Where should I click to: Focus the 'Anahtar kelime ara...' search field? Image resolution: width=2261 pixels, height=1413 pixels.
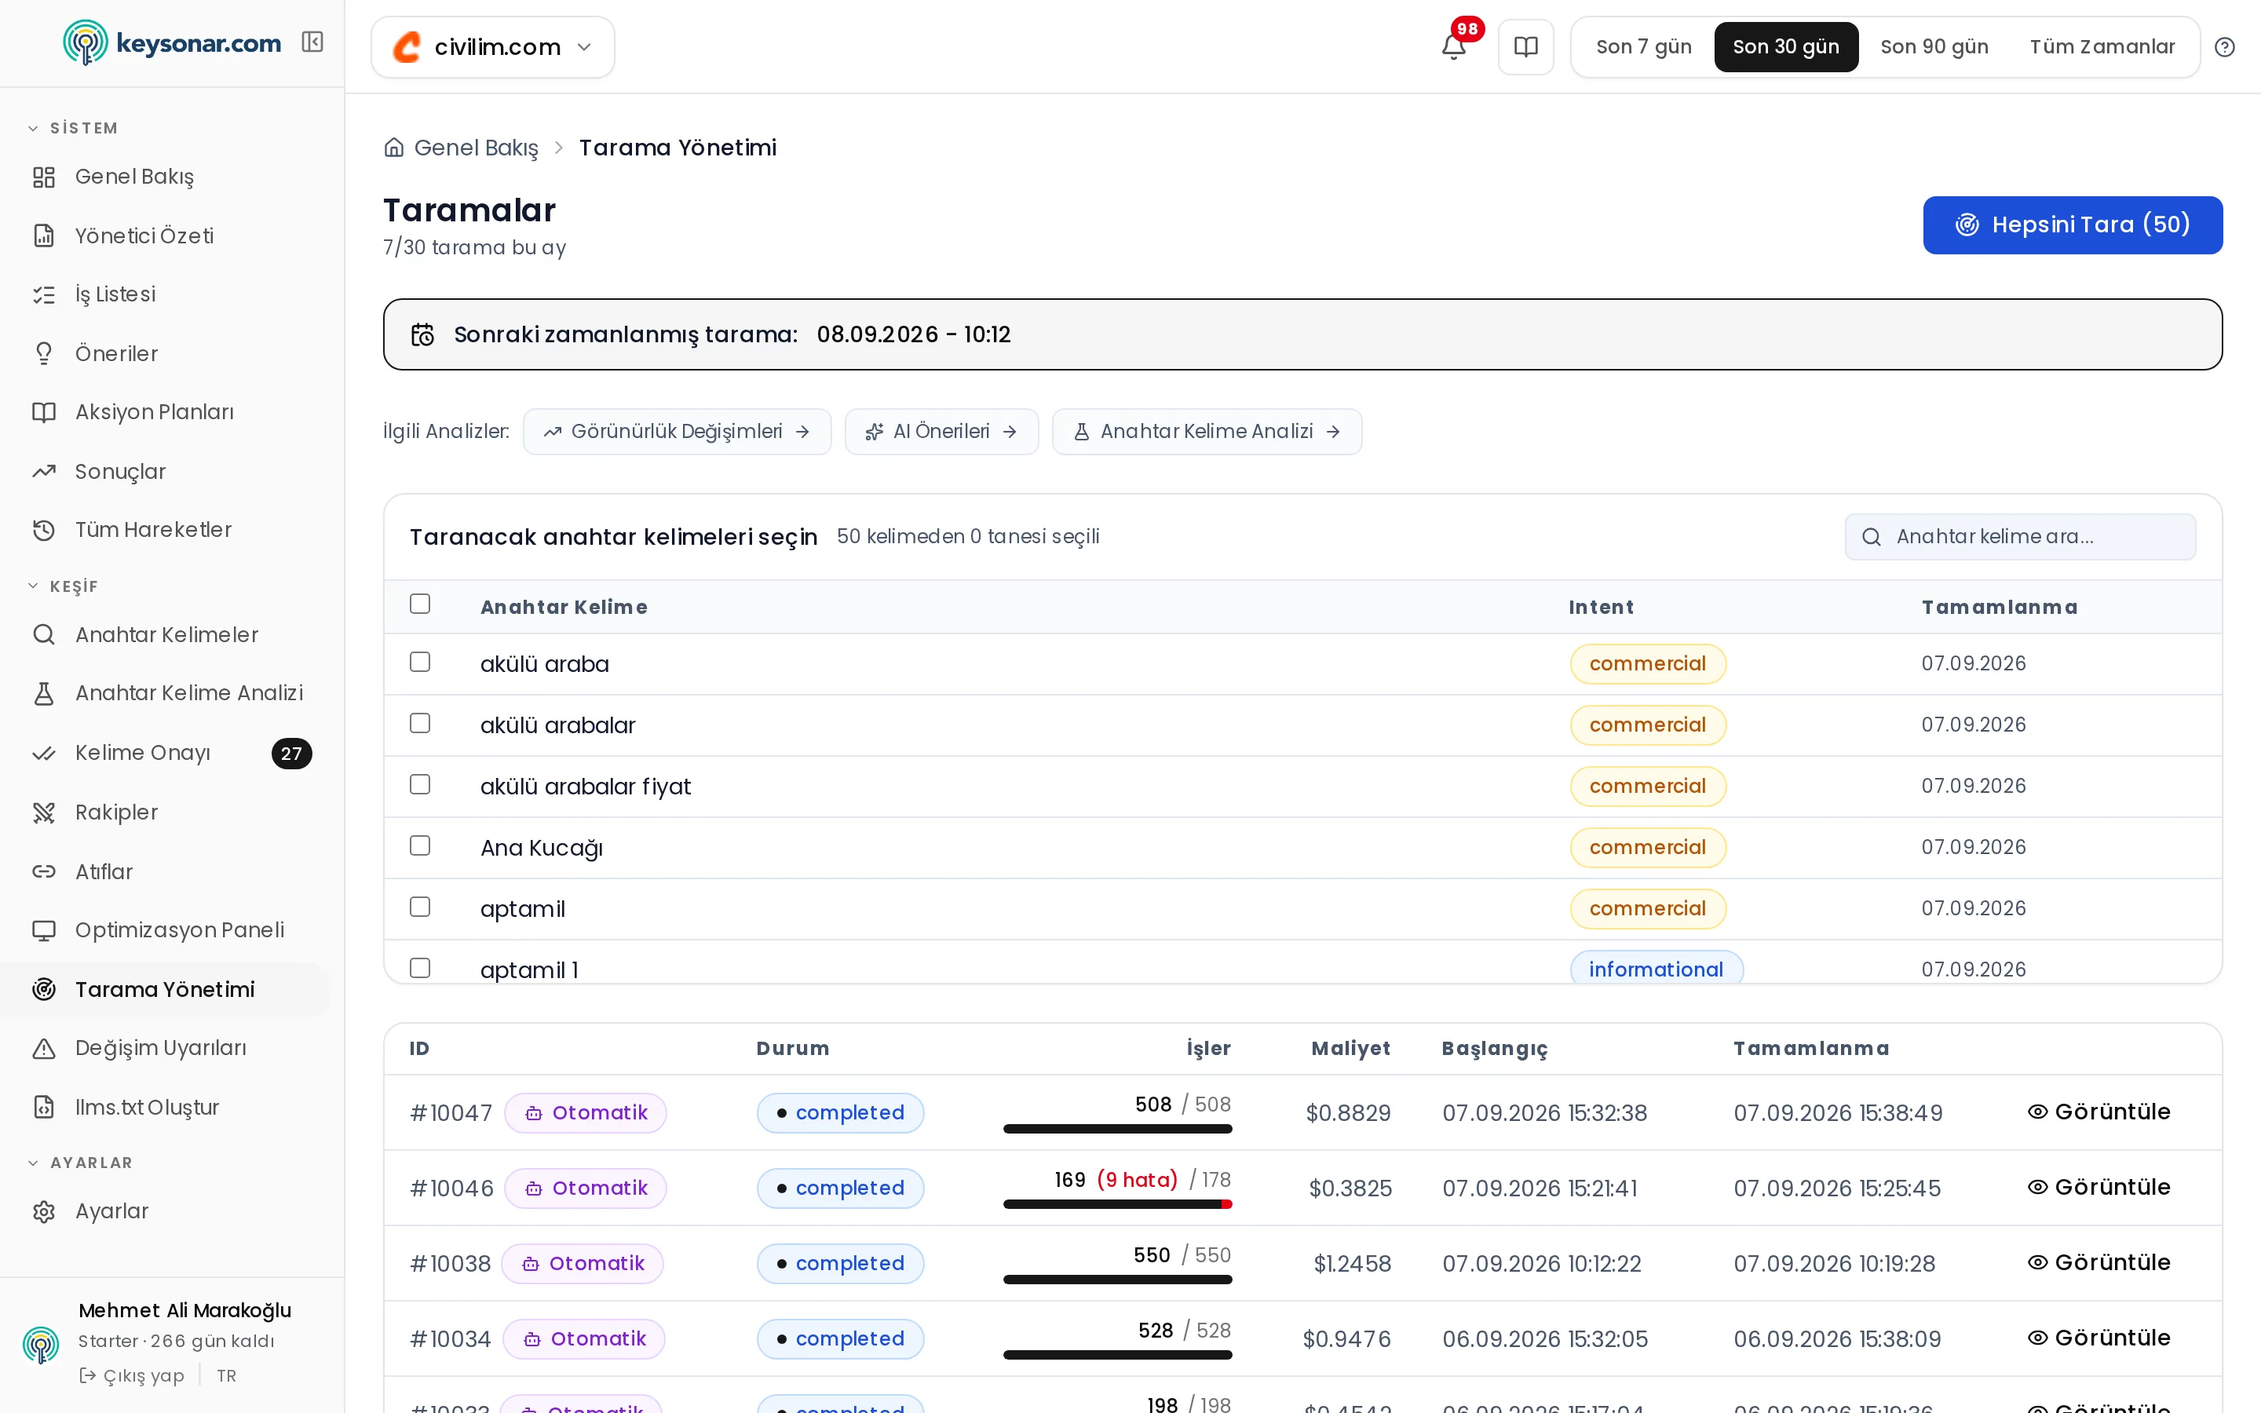(2020, 536)
